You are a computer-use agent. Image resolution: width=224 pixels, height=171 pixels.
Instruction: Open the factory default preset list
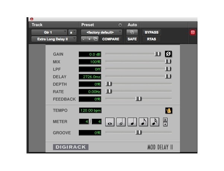(x=102, y=32)
